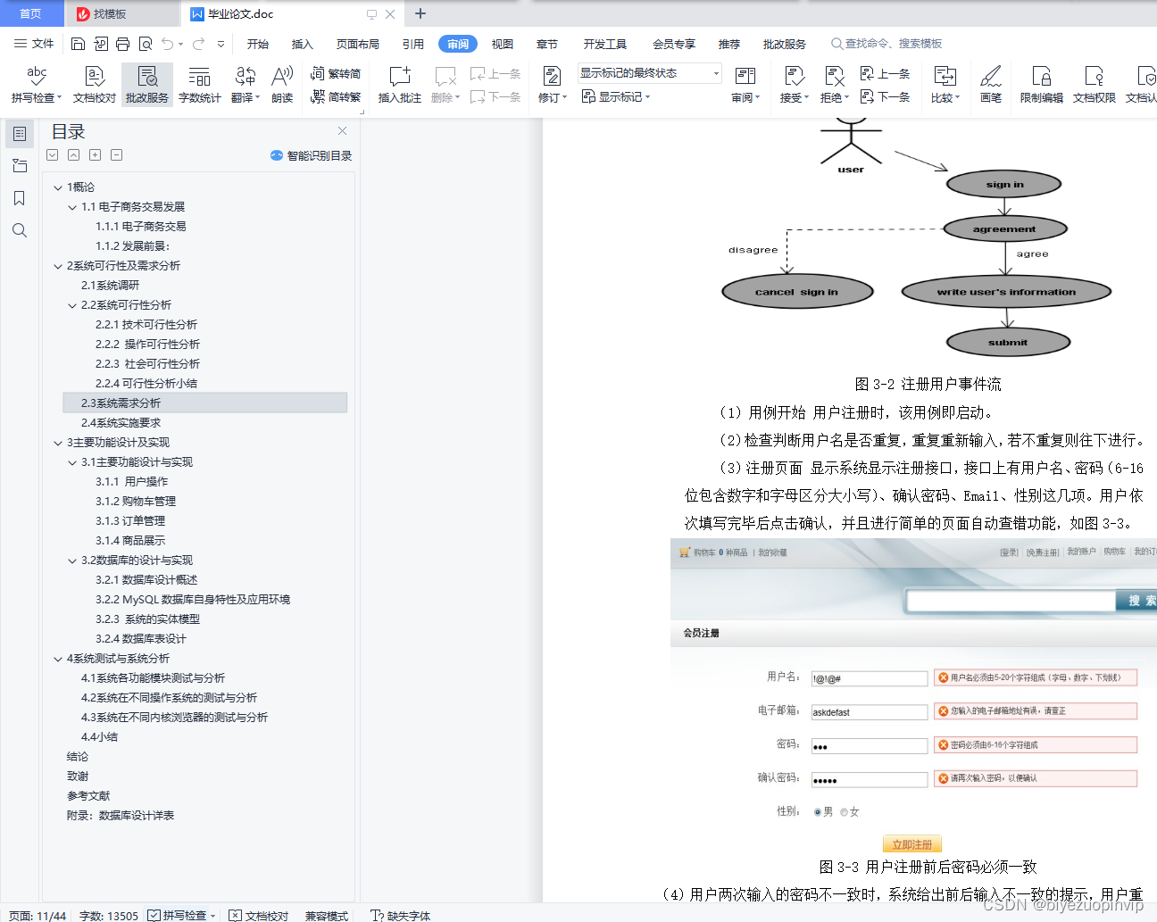Screen dimensions: 1157x922
Task: Collapse 2系统可行性及需求分析 node
Action: pyautogui.click(x=58, y=266)
